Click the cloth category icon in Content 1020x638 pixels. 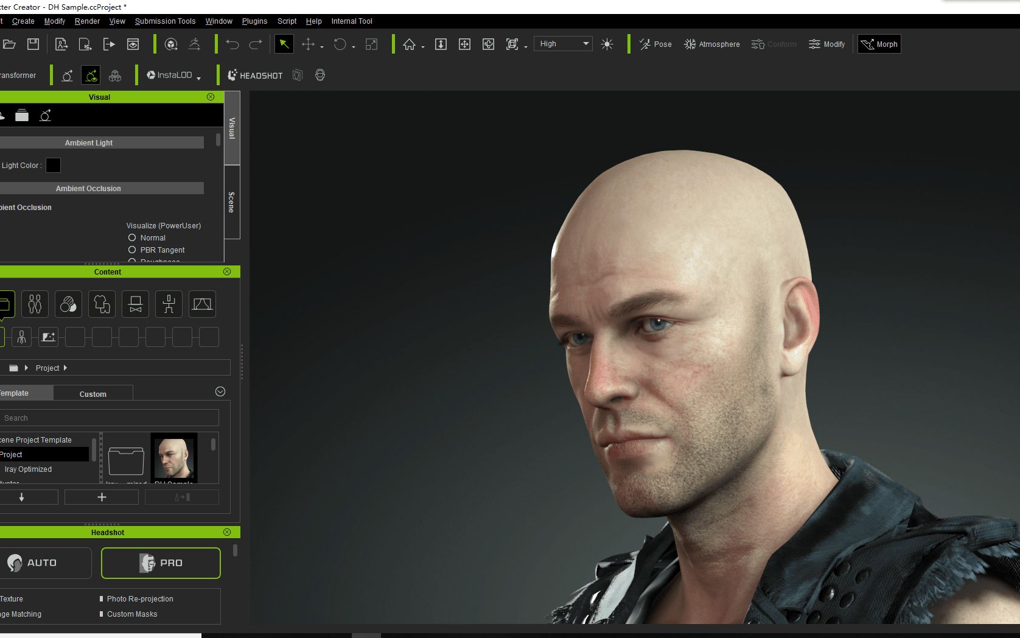click(102, 304)
